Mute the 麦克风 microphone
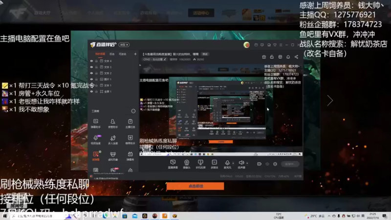This screenshot has height=220, width=391. point(227,164)
